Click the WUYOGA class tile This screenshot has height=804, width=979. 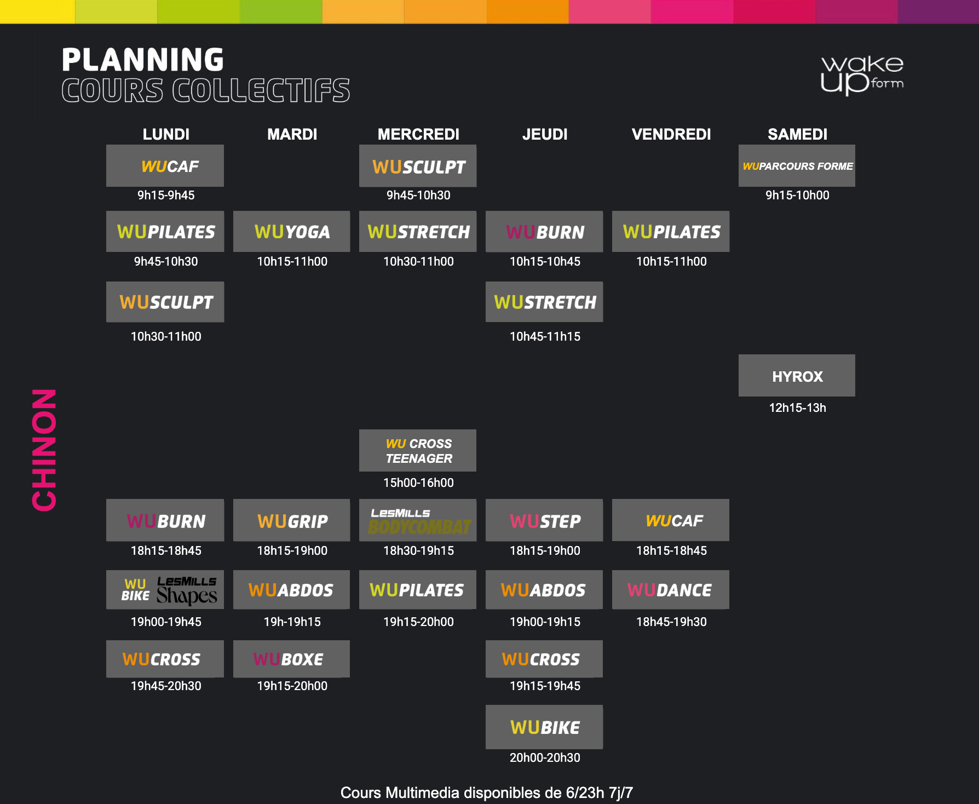[292, 232]
